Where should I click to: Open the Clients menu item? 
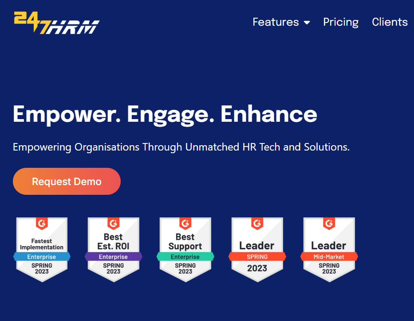click(x=390, y=22)
